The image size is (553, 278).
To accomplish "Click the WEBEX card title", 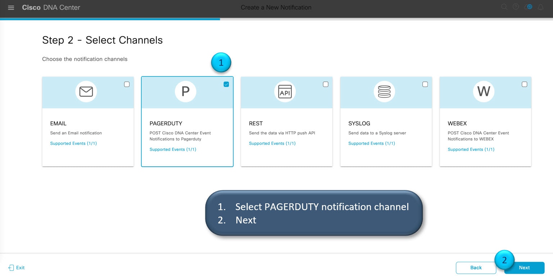I will click(457, 123).
